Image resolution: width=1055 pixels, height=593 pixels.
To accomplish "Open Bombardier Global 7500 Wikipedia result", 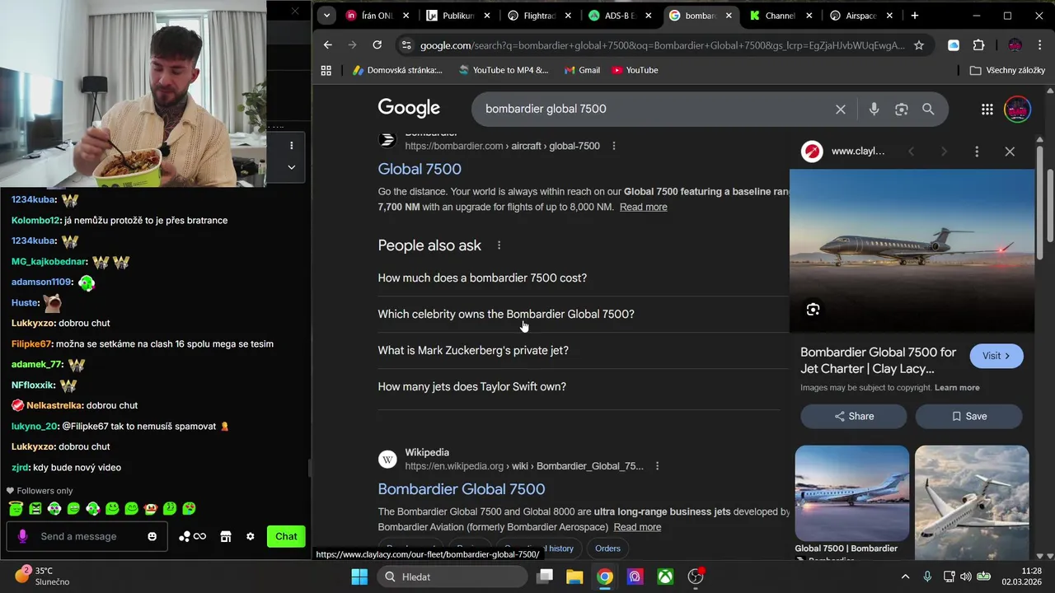I will (462, 489).
